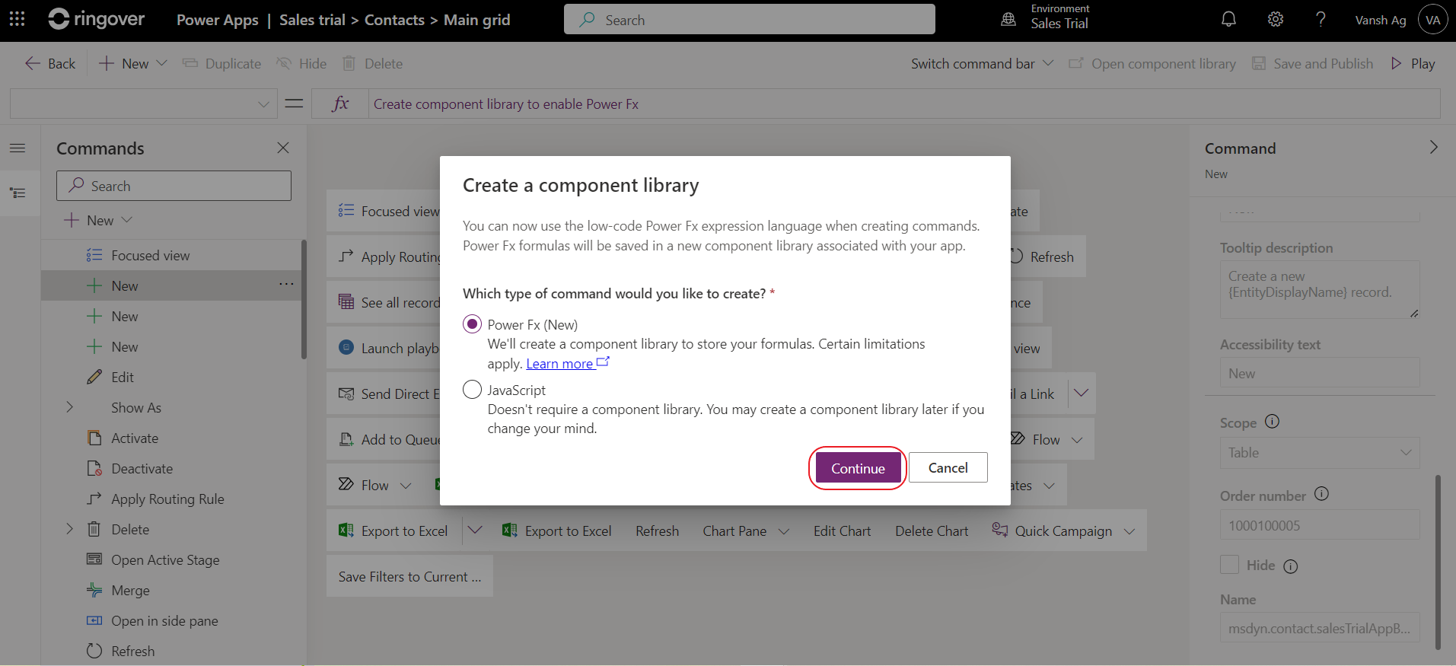Click the Contacts breadcrumb
This screenshot has height=666, width=1456.
pyautogui.click(x=394, y=20)
